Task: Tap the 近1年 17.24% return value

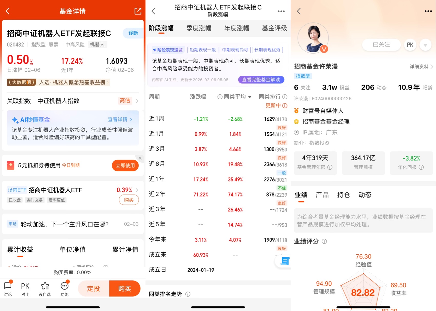Action: coord(72,61)
